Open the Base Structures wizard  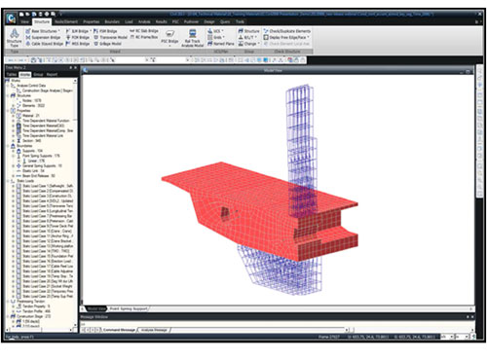coord(43,31)
